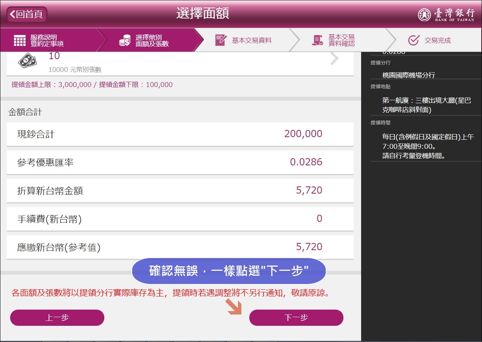This screenshot has width=482, height=342.
Task: Click the 第一航廈 pickup location text
Action: [x=427, y=105]
